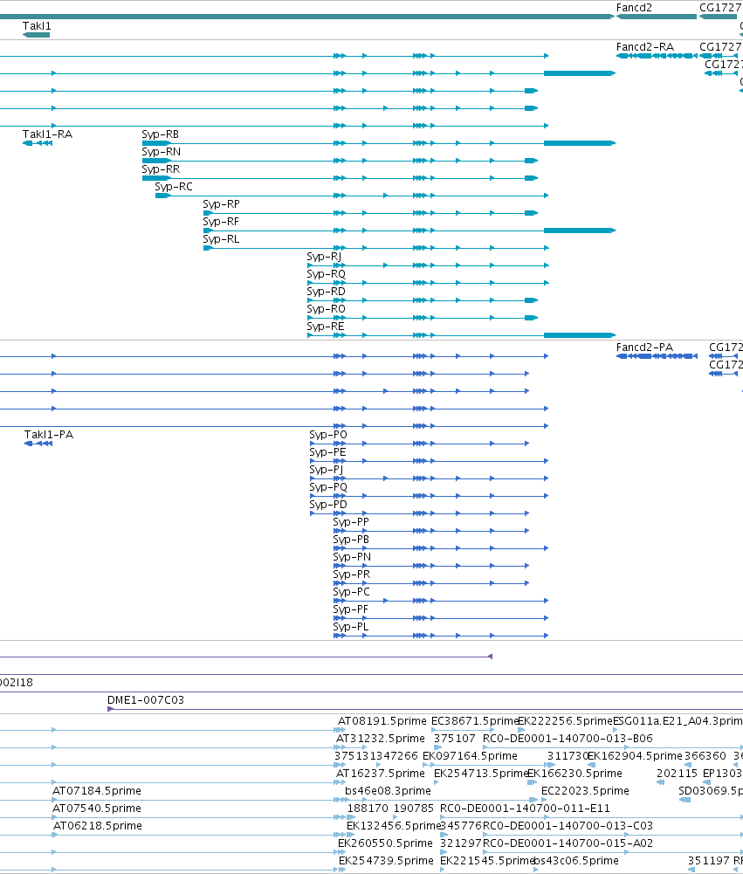This screenshot has width=743, height=874.
Task: Click the Fancd2 gene label
Action: (x=634, y=8)
